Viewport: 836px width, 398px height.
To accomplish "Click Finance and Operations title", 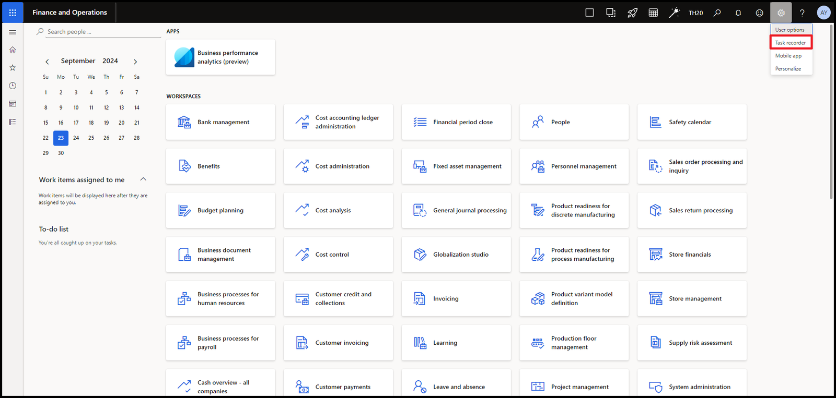I will point(69,13).
